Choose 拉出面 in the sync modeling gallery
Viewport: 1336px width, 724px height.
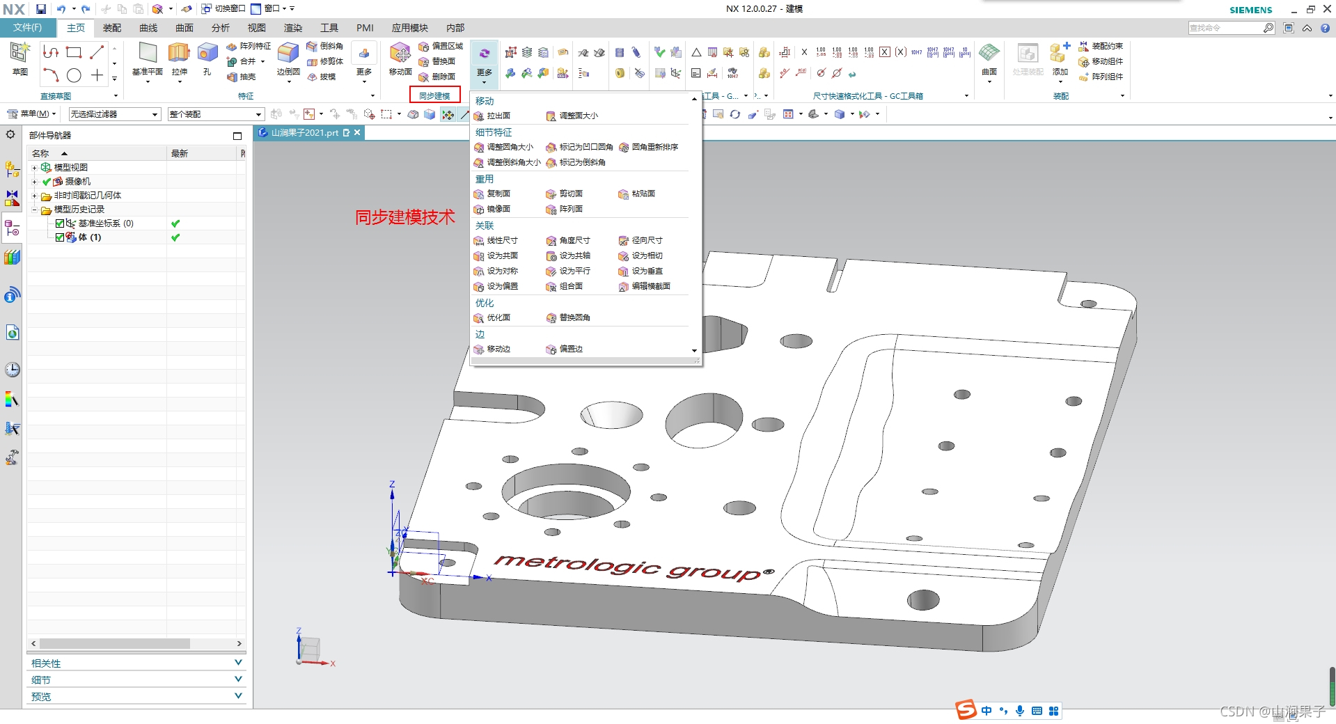(x=492, y=116)
